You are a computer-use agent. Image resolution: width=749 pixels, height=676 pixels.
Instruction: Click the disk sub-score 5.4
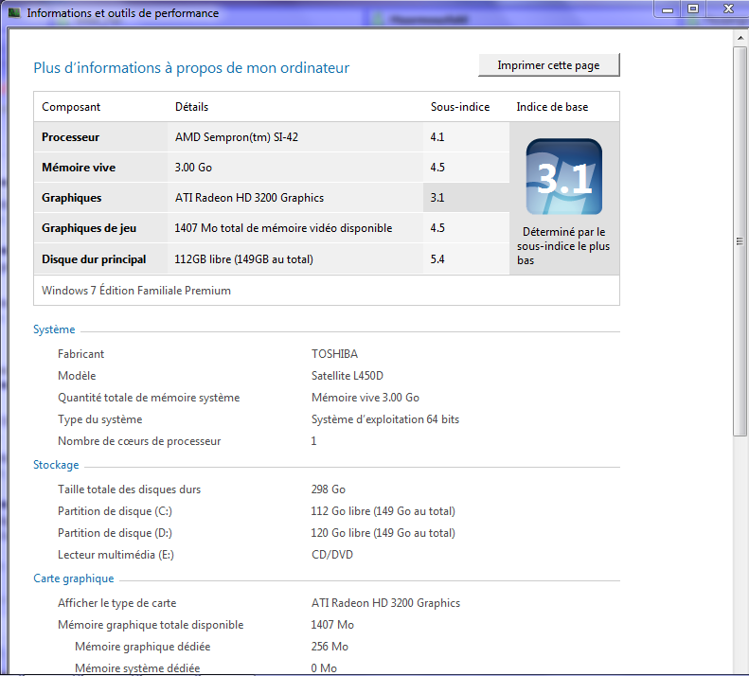coord(437,259)
